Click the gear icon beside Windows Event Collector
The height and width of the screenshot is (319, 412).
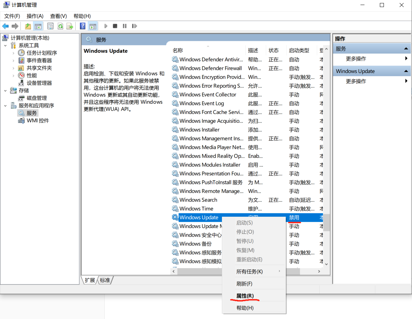click(175, 95)
